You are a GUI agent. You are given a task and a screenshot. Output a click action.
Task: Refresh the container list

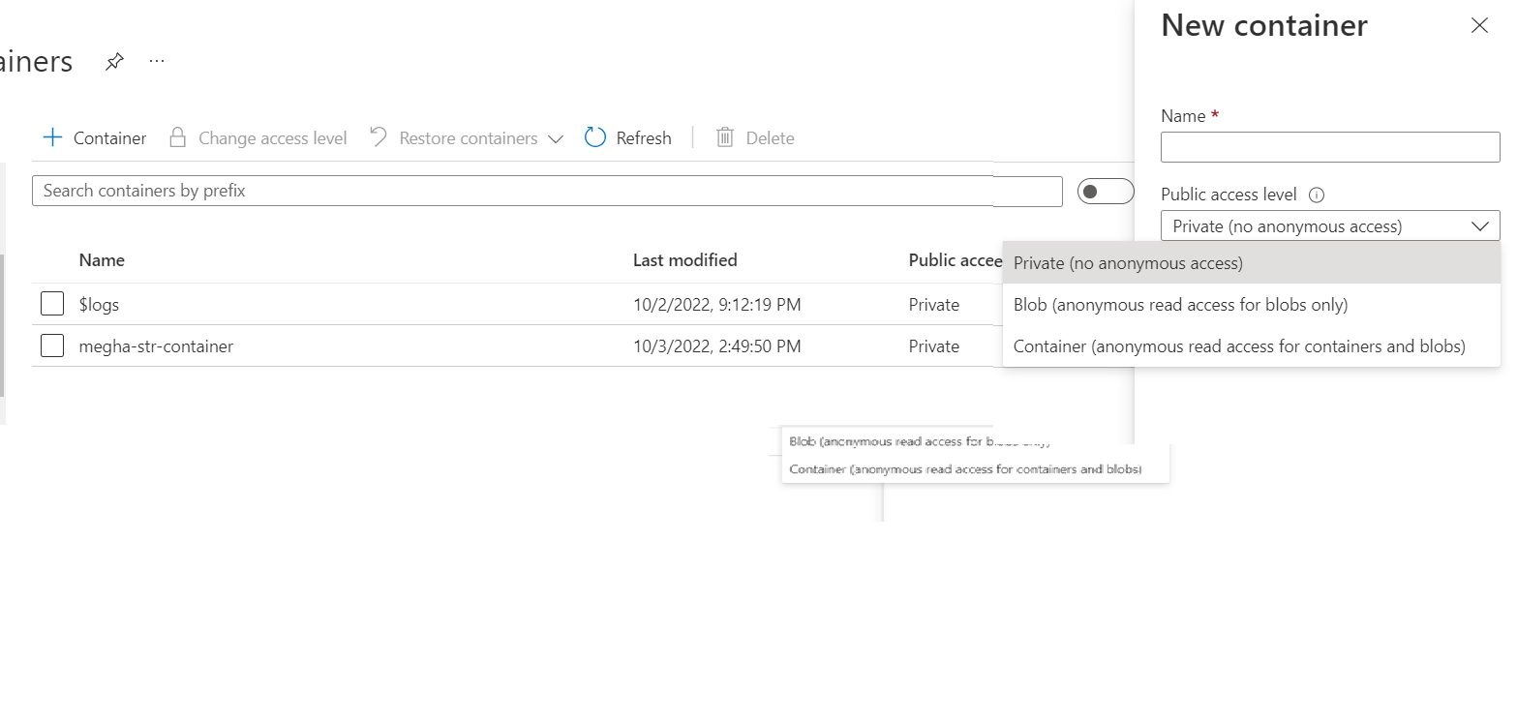coord(627,137)
